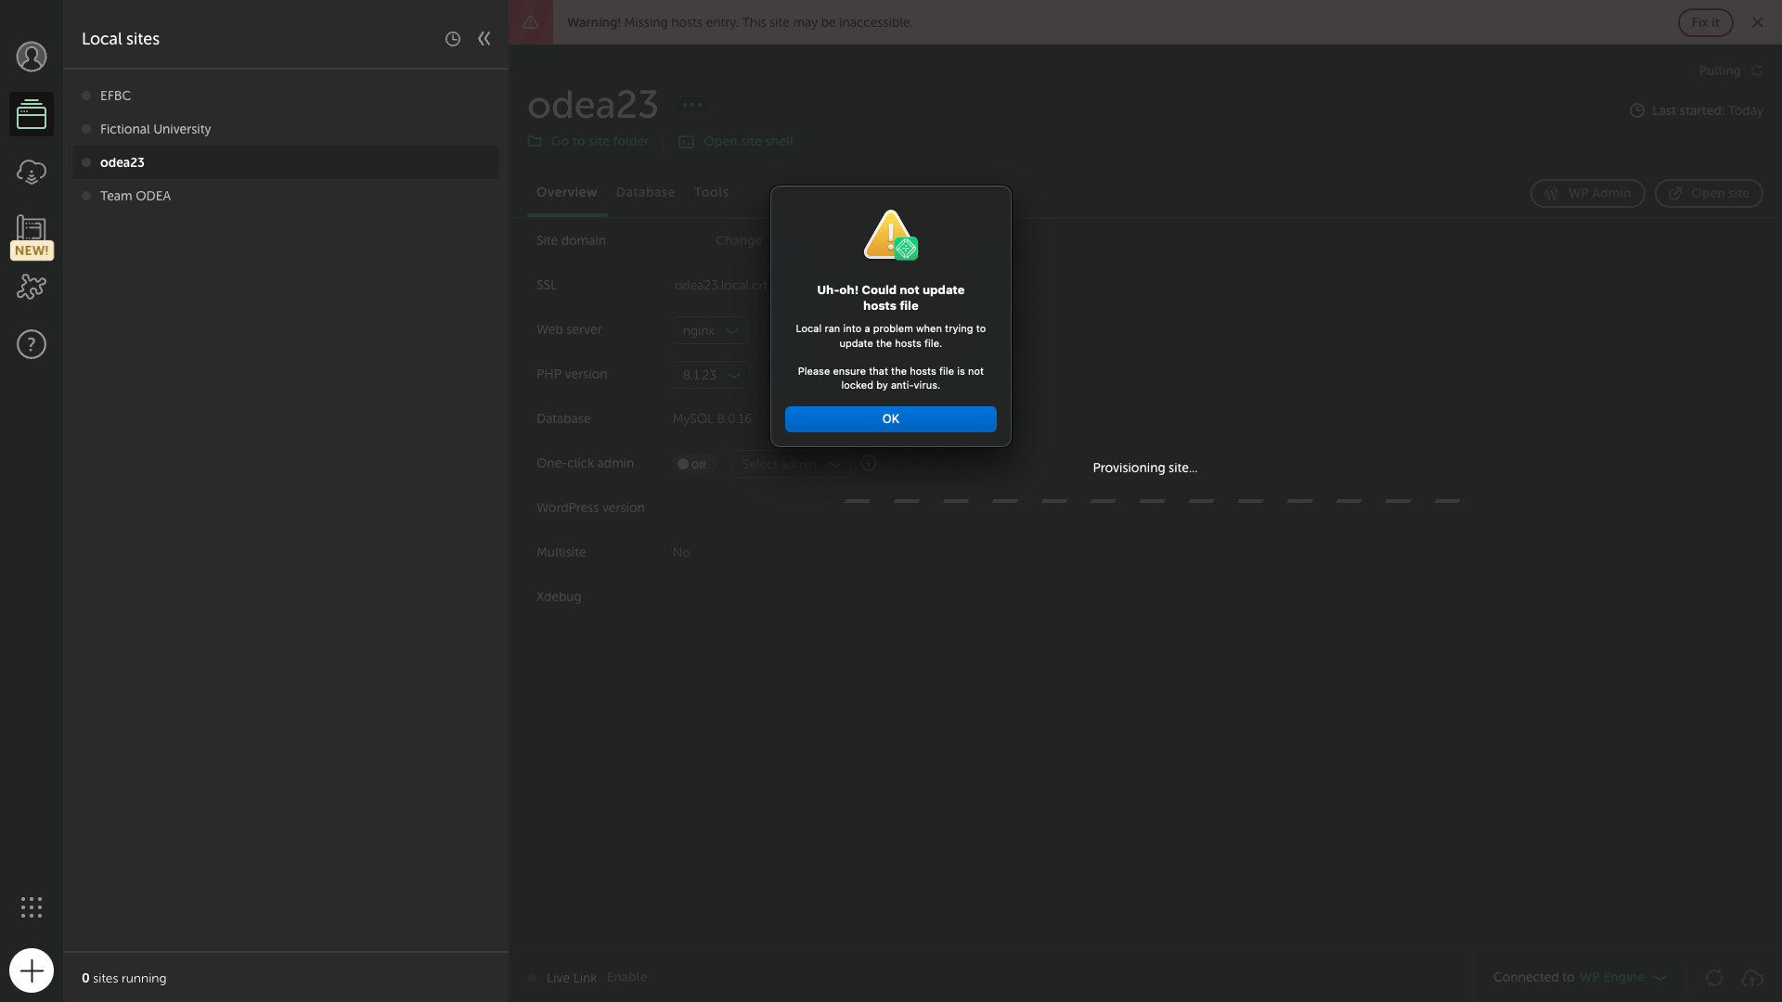Image resolution: width=1782 pixels, height=1002 pixels.
Task: Select the Team ODEA site
Action: point(136,196)
